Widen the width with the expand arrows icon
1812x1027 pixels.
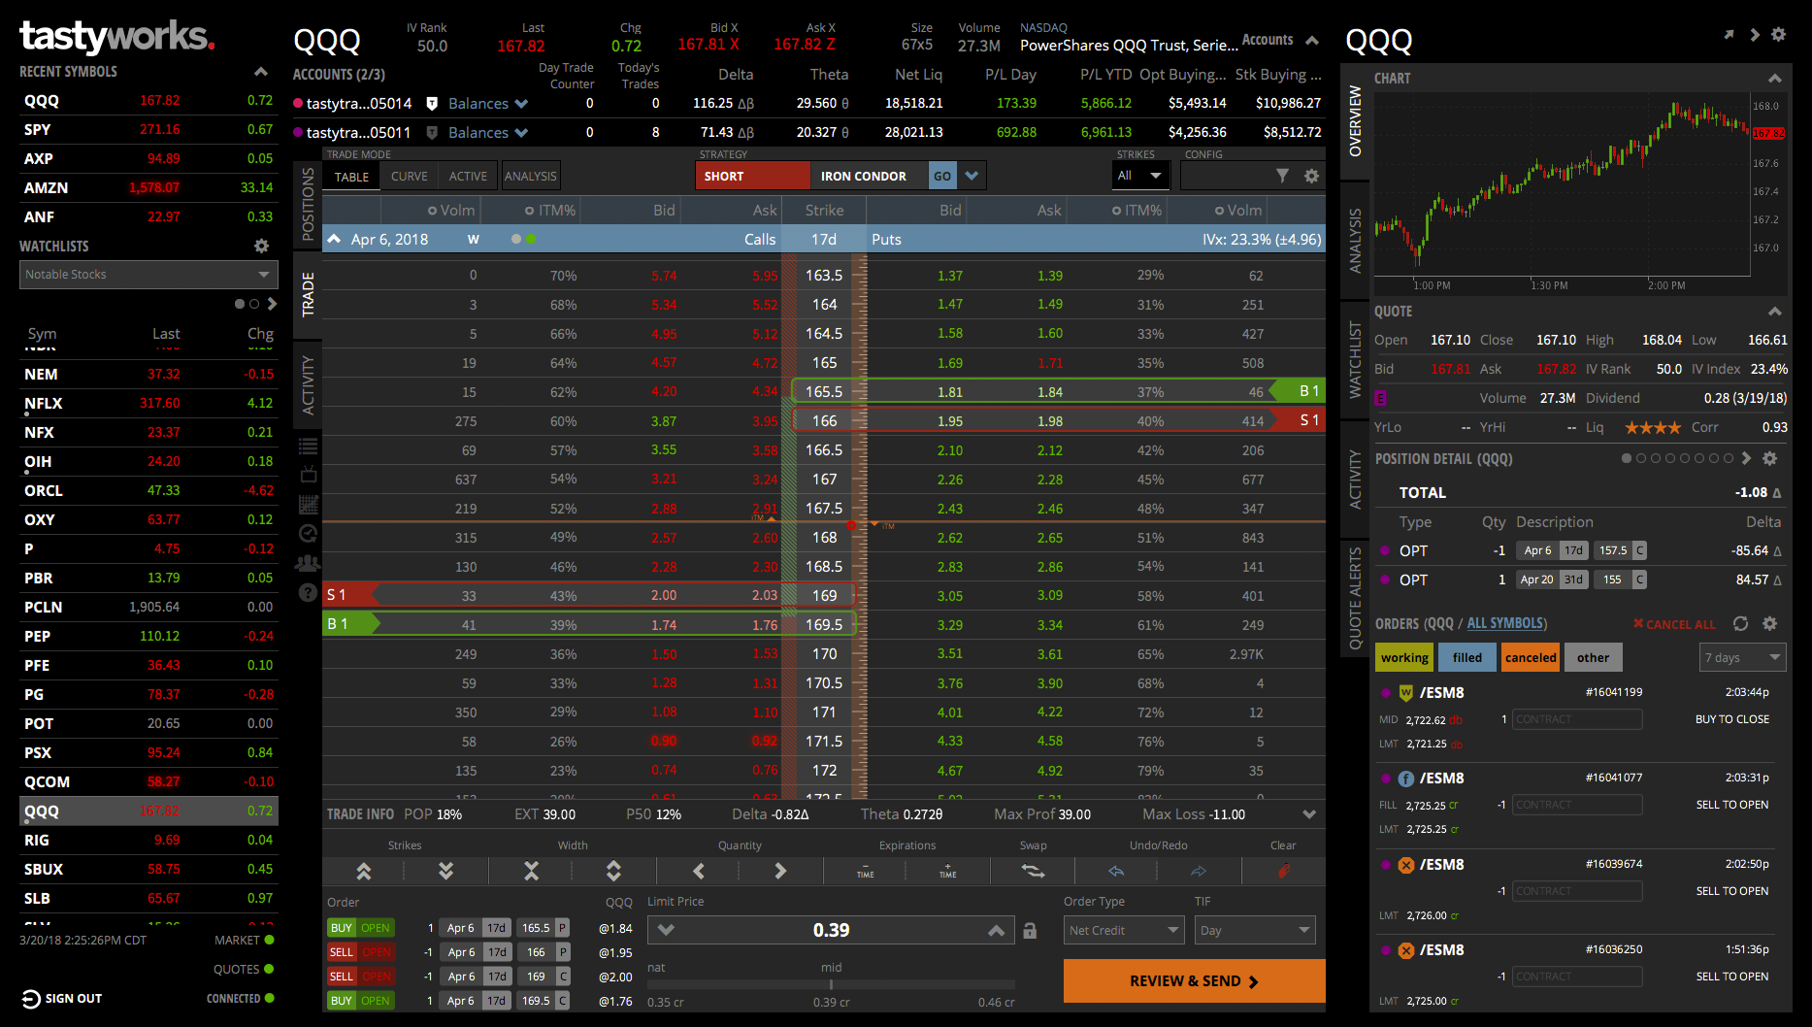click(x=613, y=871)
